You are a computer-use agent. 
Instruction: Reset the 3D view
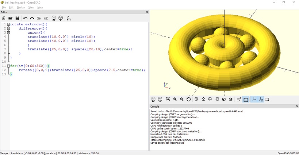(189, 99)
